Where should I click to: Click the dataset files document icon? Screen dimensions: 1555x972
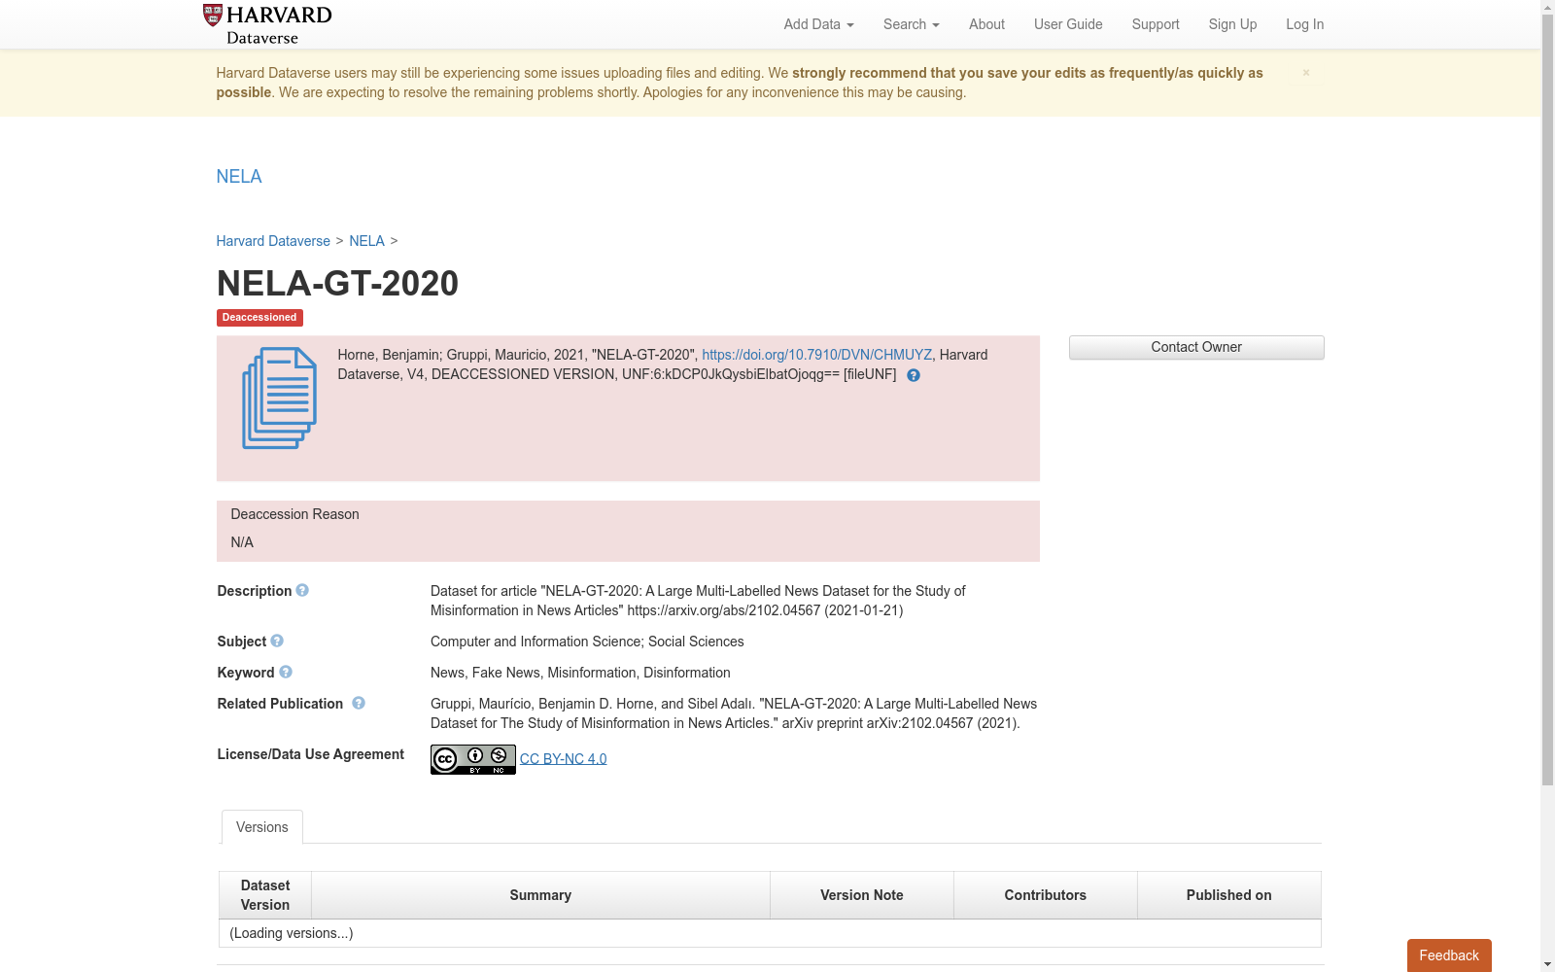pyautogui.click(x=279, y=398)
